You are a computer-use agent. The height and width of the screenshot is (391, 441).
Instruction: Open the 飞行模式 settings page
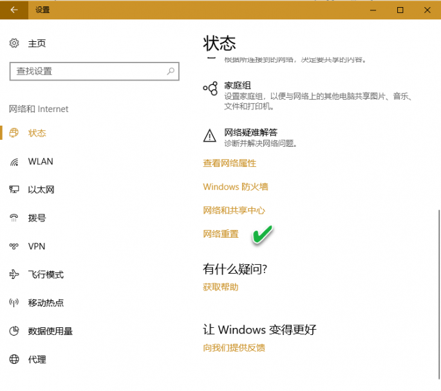tap(46, 274)
